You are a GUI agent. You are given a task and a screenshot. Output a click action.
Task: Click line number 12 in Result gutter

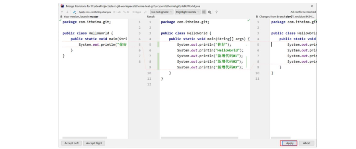coord(149,84)
